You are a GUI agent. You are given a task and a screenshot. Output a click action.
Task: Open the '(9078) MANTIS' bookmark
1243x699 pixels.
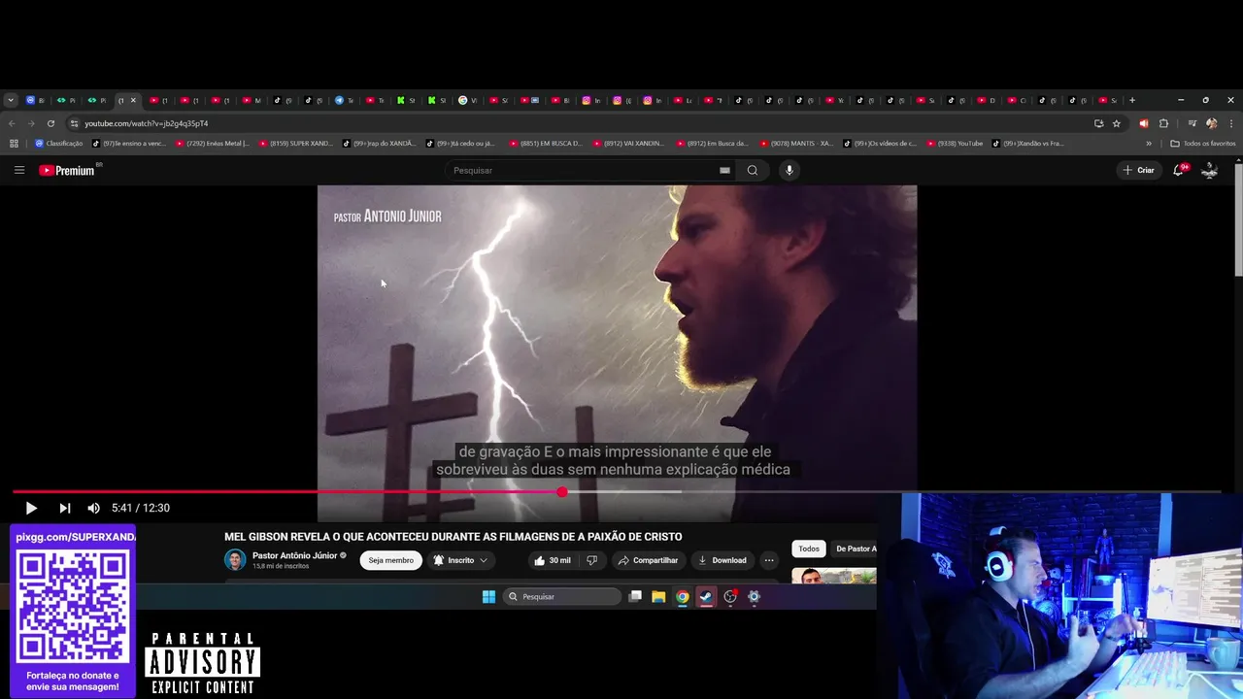coord(797,143)
